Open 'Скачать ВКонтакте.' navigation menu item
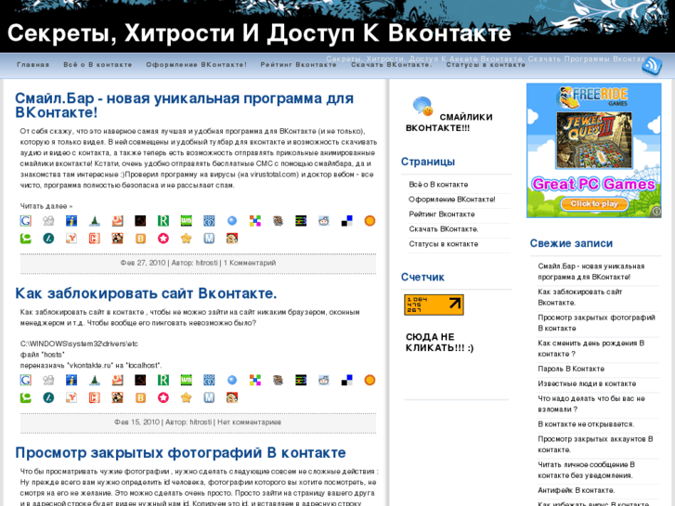Screen dimensions: 675x506 (x=391, y=65)
